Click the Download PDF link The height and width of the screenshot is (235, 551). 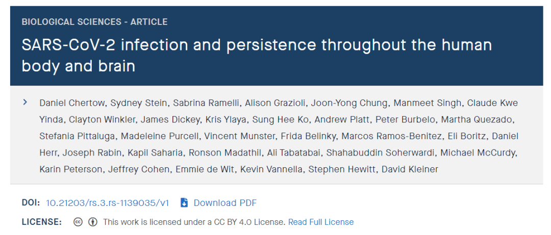(225, 203)
